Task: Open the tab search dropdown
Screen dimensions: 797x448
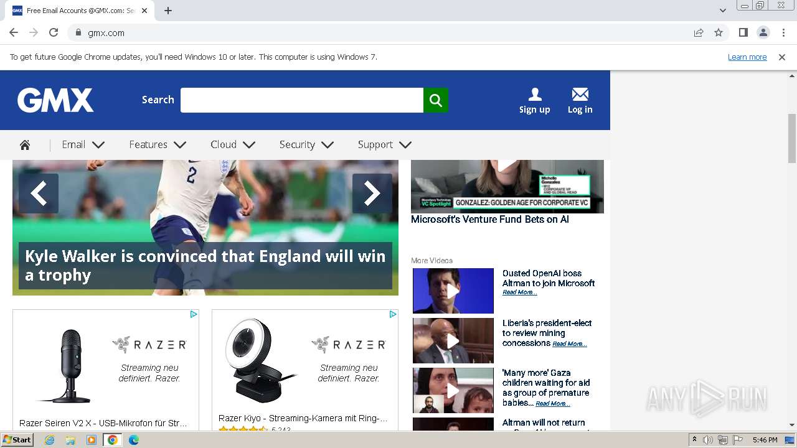Action: point(723,11)
